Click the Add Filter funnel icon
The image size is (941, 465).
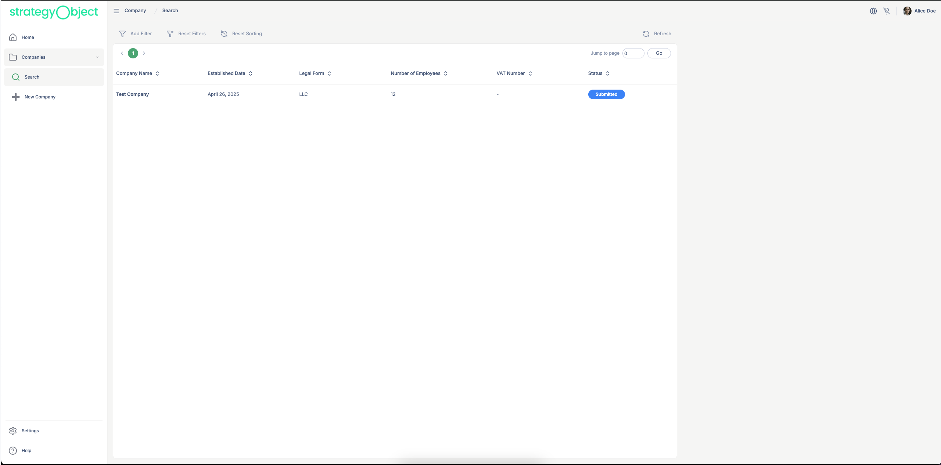122,34
